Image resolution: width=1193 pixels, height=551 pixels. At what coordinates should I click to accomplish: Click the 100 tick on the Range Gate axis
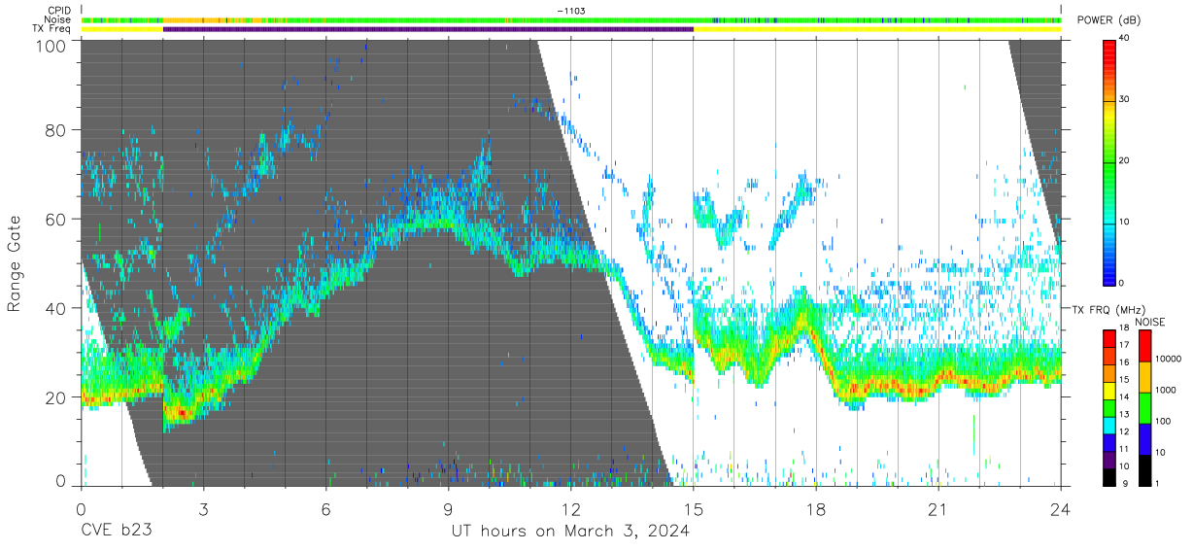click(x=49, y=46)
